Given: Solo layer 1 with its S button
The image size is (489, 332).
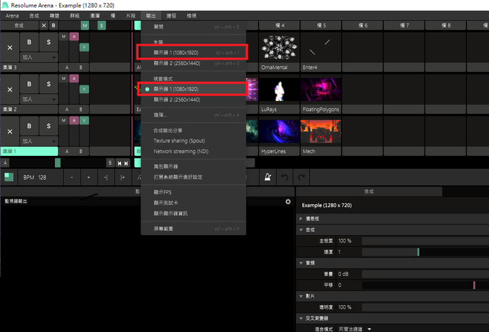Looking at the screenshot, I should [x=49, y=126].
